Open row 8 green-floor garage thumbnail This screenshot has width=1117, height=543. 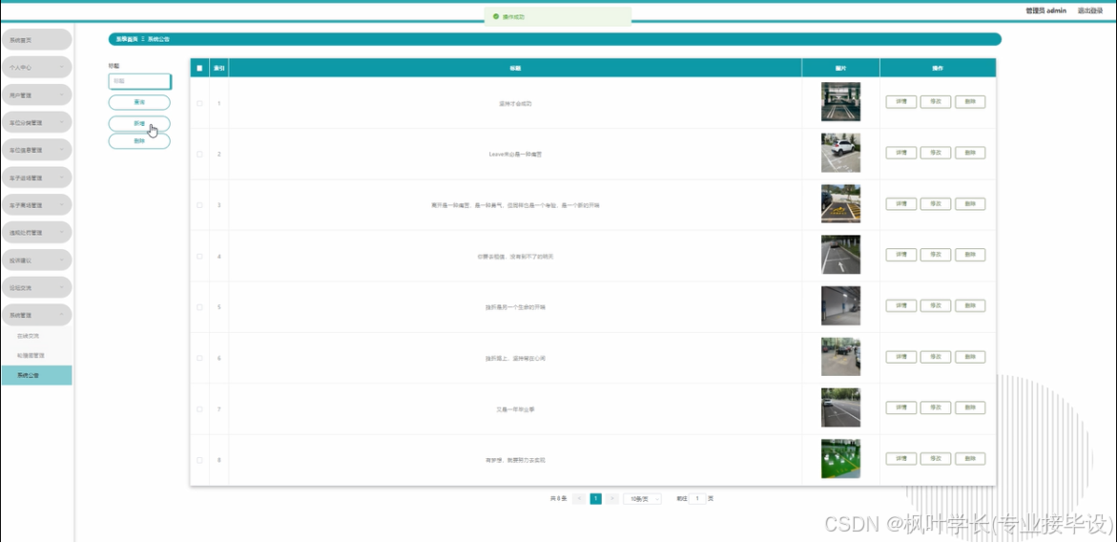tap(840, 458)
